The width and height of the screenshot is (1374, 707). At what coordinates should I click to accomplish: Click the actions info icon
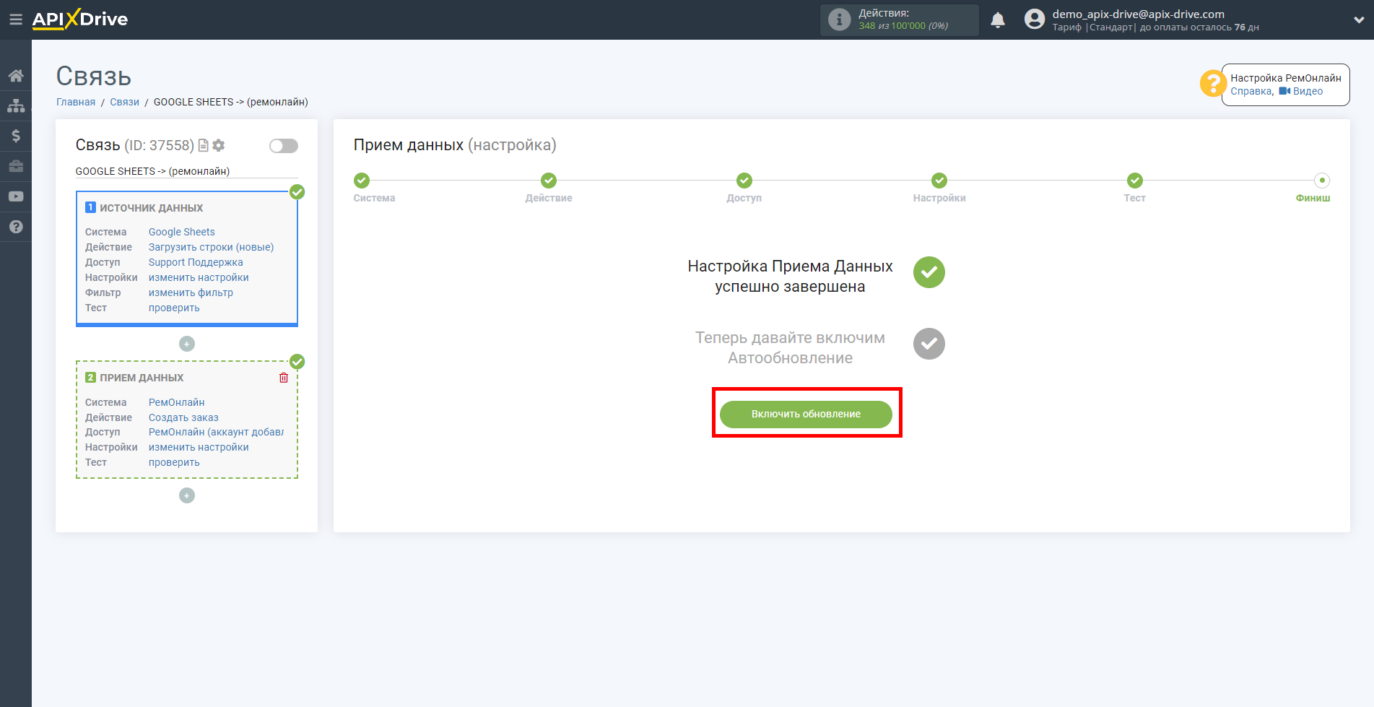[x=839, y=19]
